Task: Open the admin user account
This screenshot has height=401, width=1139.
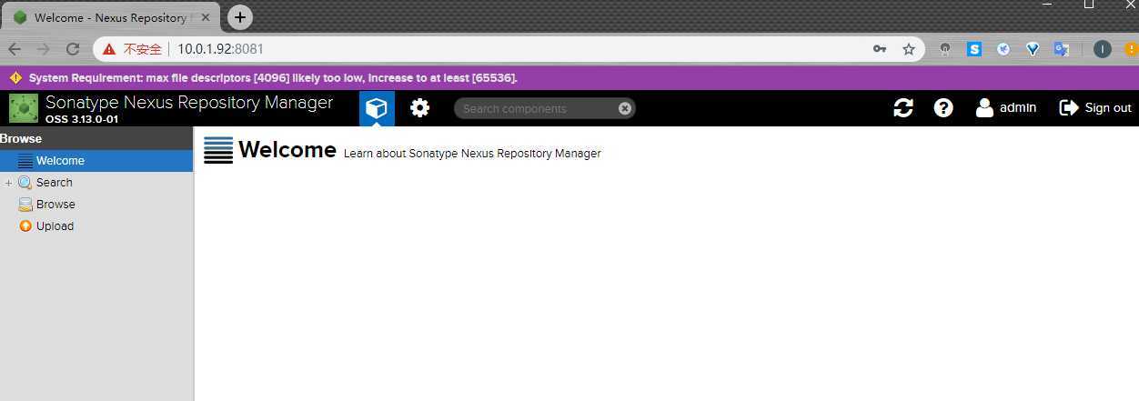Action: (x=1006, y=108)
